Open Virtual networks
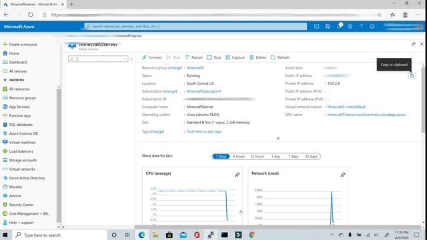Viewport: 427px width, 240px height. pos(19,169)
